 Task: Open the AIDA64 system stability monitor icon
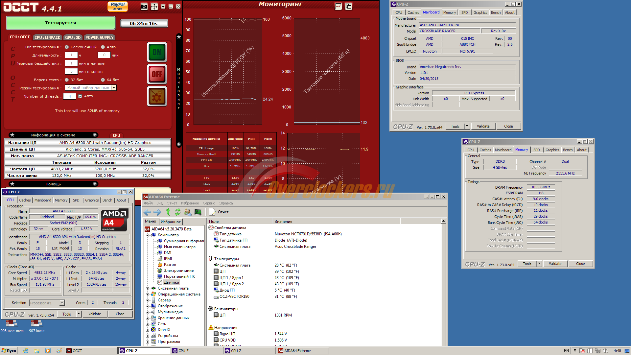198,212
